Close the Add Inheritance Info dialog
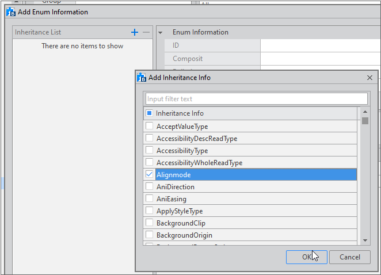Image resolution: width=381 pixels, height=275 pixels. (x=369, y=77)
